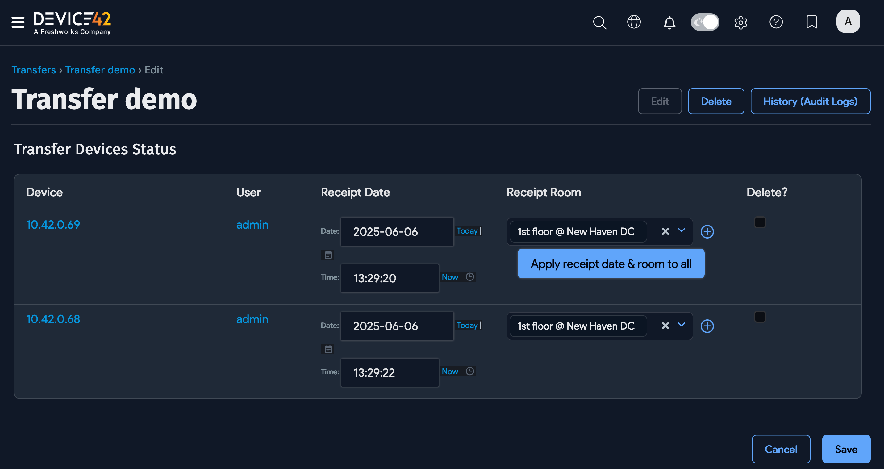
Task: Expand receipt room dropdown for 10.42.0.68
Action: point(681,325)
